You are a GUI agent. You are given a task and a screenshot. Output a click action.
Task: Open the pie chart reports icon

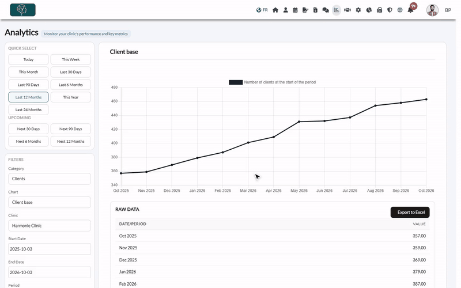369,10
